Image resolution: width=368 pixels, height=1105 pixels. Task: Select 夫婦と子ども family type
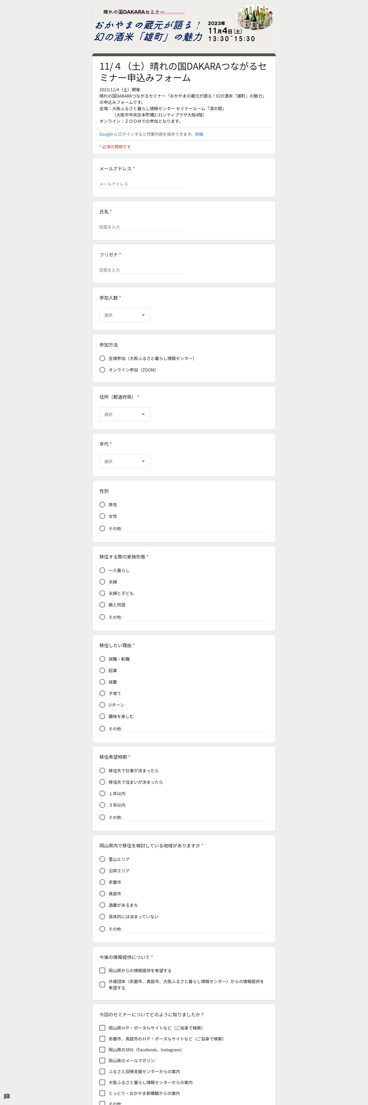click(x=102, y=593)
